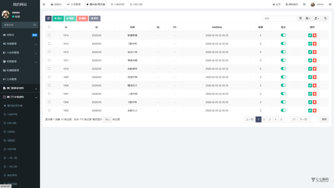This screenshot has width=334, height=188.
Task: Open 4肖8码 in the sidebar submenu
Action: pos(20,132)
